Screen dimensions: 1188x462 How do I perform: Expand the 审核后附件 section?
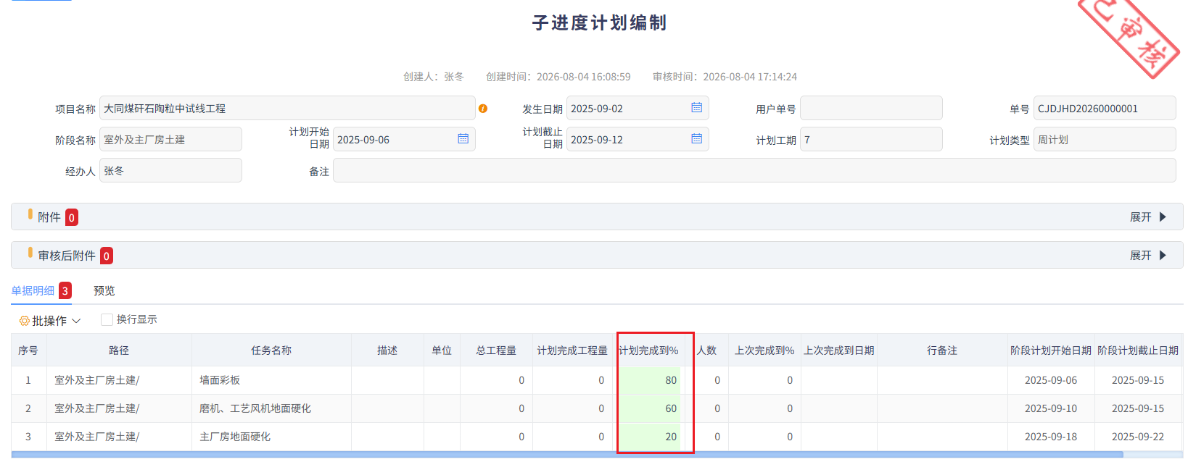click(x=1148, y=256)
